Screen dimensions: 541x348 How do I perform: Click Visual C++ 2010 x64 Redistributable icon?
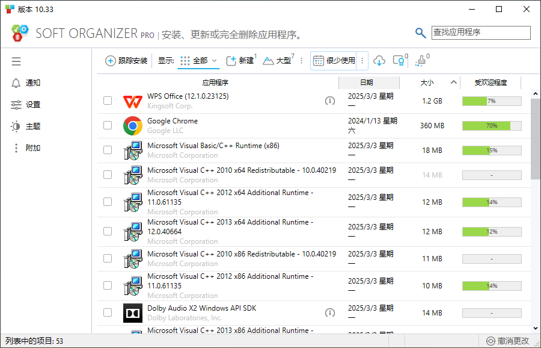click(x=133, y=175)
